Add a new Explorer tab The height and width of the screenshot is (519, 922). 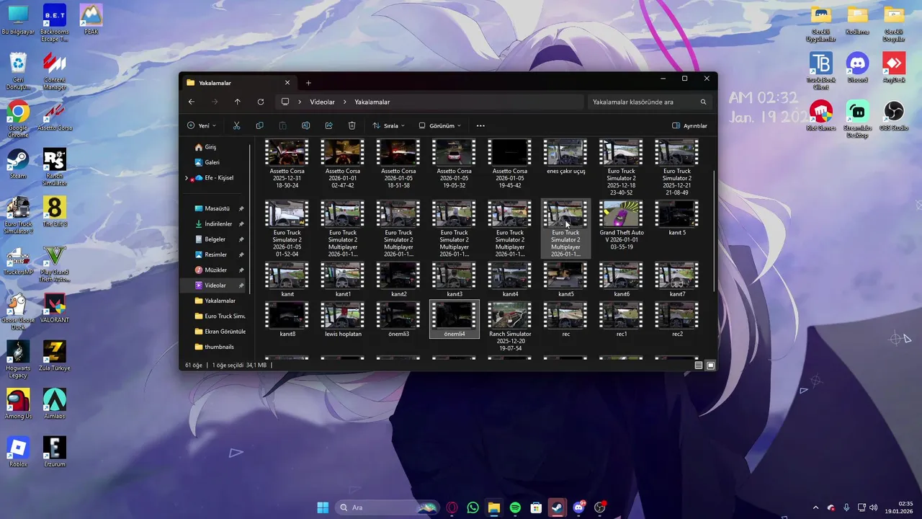(x=308, y=82)
